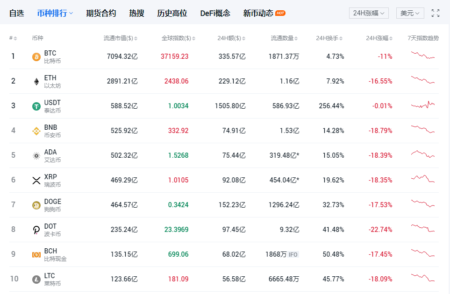Click the Litecoin icon
Image resolution: width=450 pixels, height=294 pixels.
tap(36, 280)
